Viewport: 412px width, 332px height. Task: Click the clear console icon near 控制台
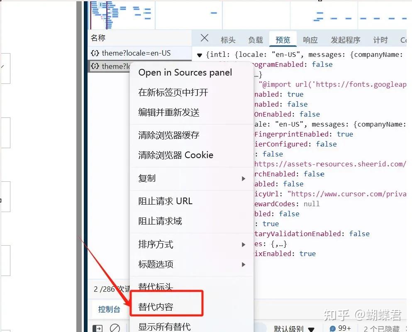(115, 328)
